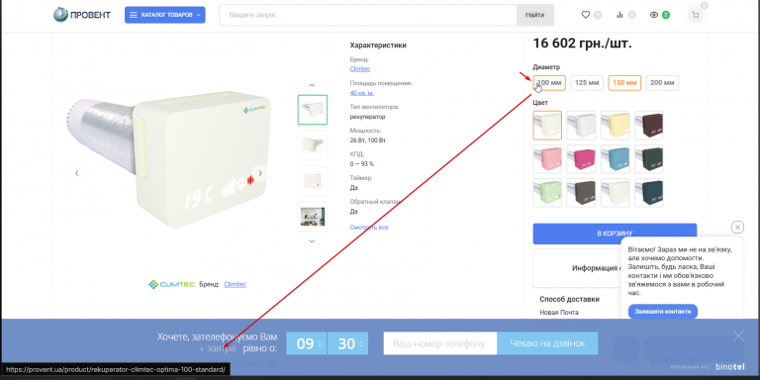Open the Провент home logo
The height and width of the screenshot is (380, 760).
[x=82, y=15]
